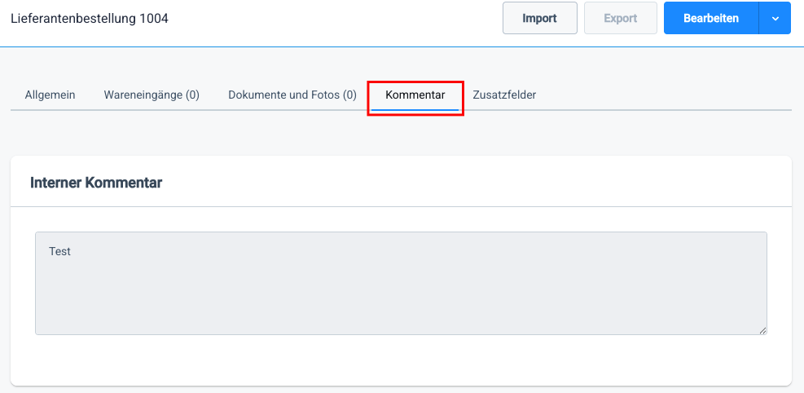Click the (0) count on Dokumente und Fotos
Screen dimensions: 804x393
[x=349, y=95]
